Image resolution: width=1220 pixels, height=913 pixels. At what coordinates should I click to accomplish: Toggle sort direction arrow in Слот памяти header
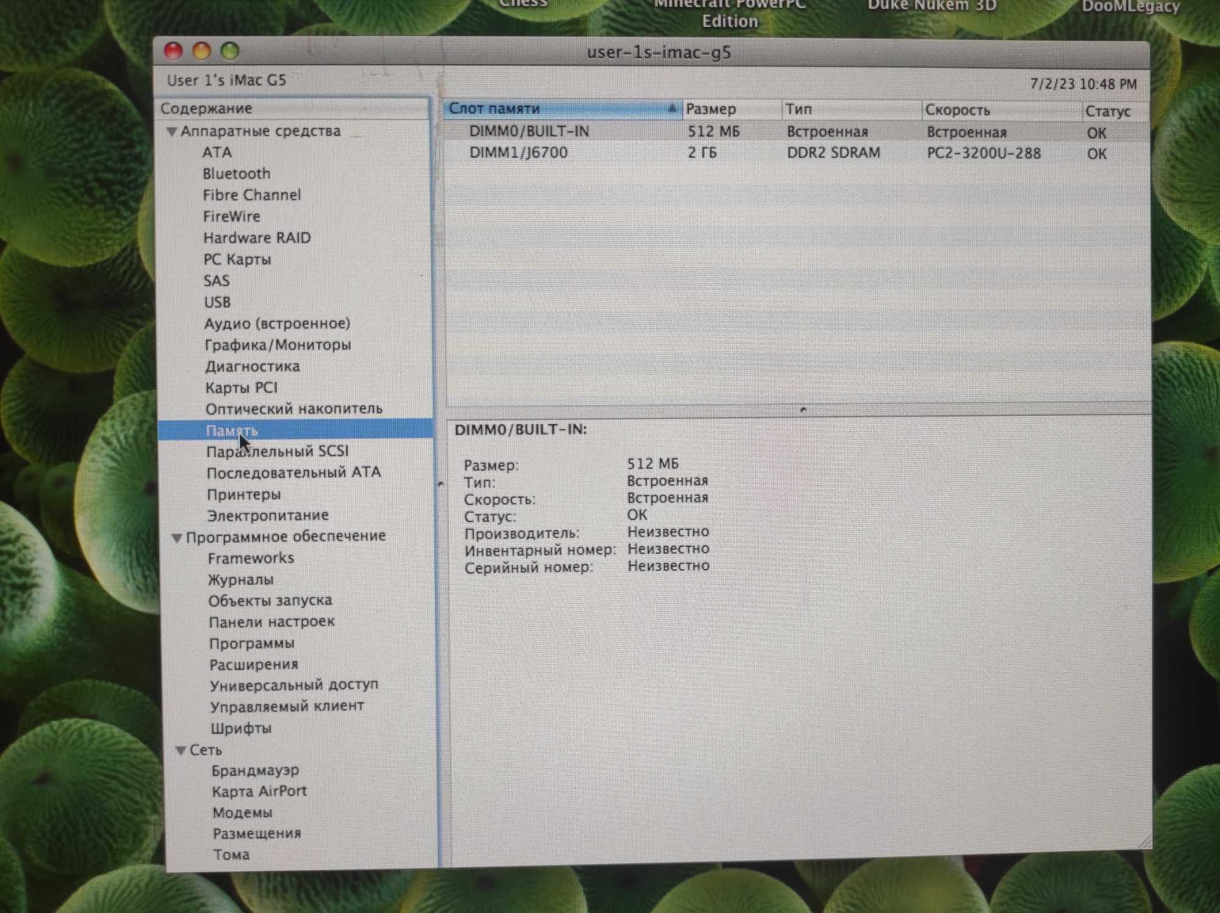672,109
